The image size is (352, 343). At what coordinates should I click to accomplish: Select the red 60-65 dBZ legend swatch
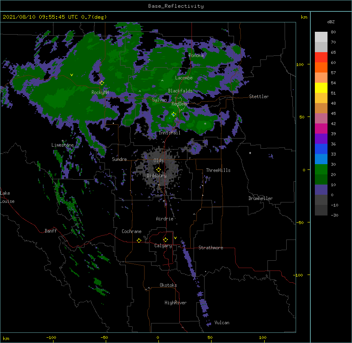click(321, 57)
